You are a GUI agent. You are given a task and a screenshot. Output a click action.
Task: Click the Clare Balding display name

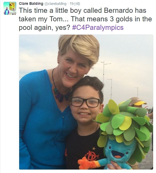pos(31,3)
